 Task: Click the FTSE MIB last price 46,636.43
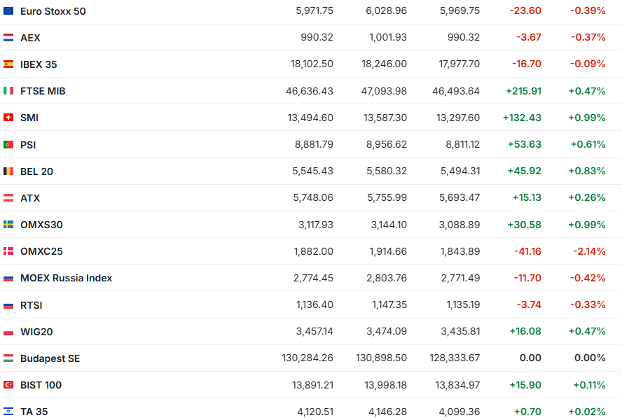click(310, 91)
